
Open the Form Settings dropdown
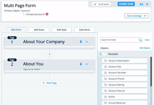point(137,16)
